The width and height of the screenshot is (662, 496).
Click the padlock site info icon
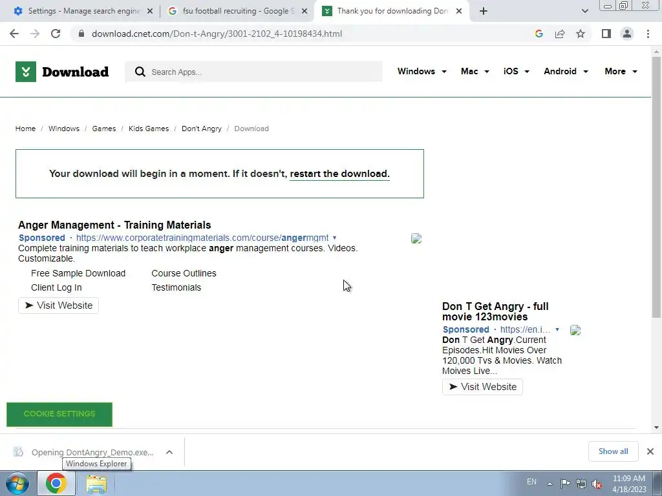(x=81, y=34)
